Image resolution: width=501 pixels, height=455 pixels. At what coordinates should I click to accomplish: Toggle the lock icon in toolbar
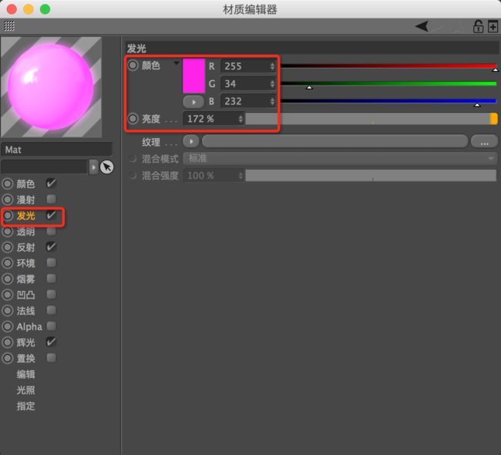(478, 26)
